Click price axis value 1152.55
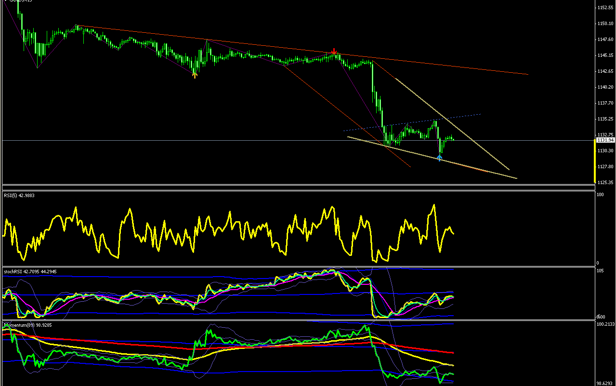The height and width of the screenshot is (386, 616). point(605,8)
